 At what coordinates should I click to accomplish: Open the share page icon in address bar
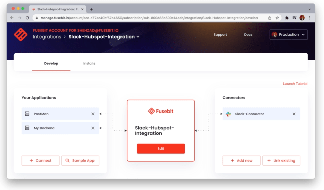[x=270, y=18]
